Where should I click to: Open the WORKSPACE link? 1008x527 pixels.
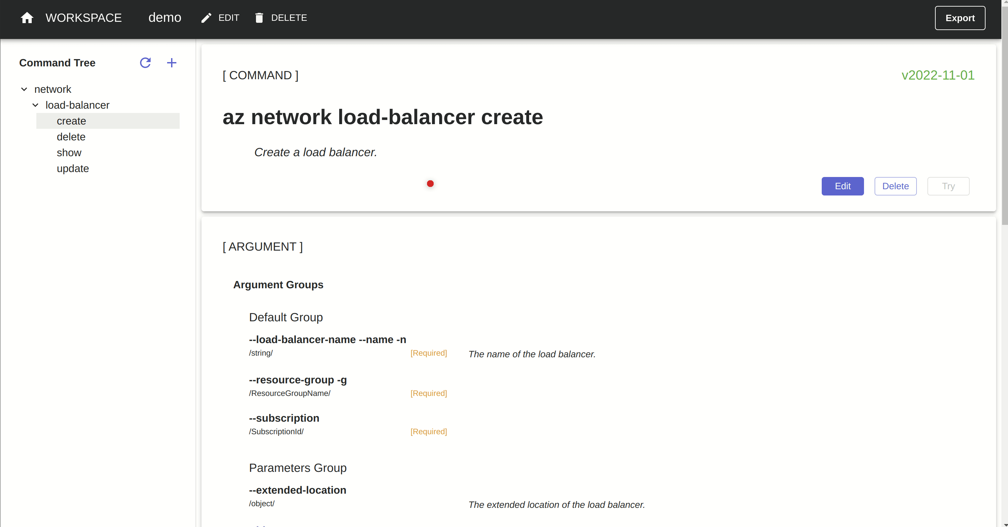[83, 18]
